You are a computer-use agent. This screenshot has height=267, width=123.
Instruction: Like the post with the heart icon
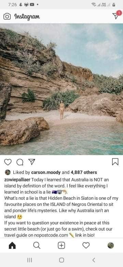pyautogui.click(x=8, y=162)
